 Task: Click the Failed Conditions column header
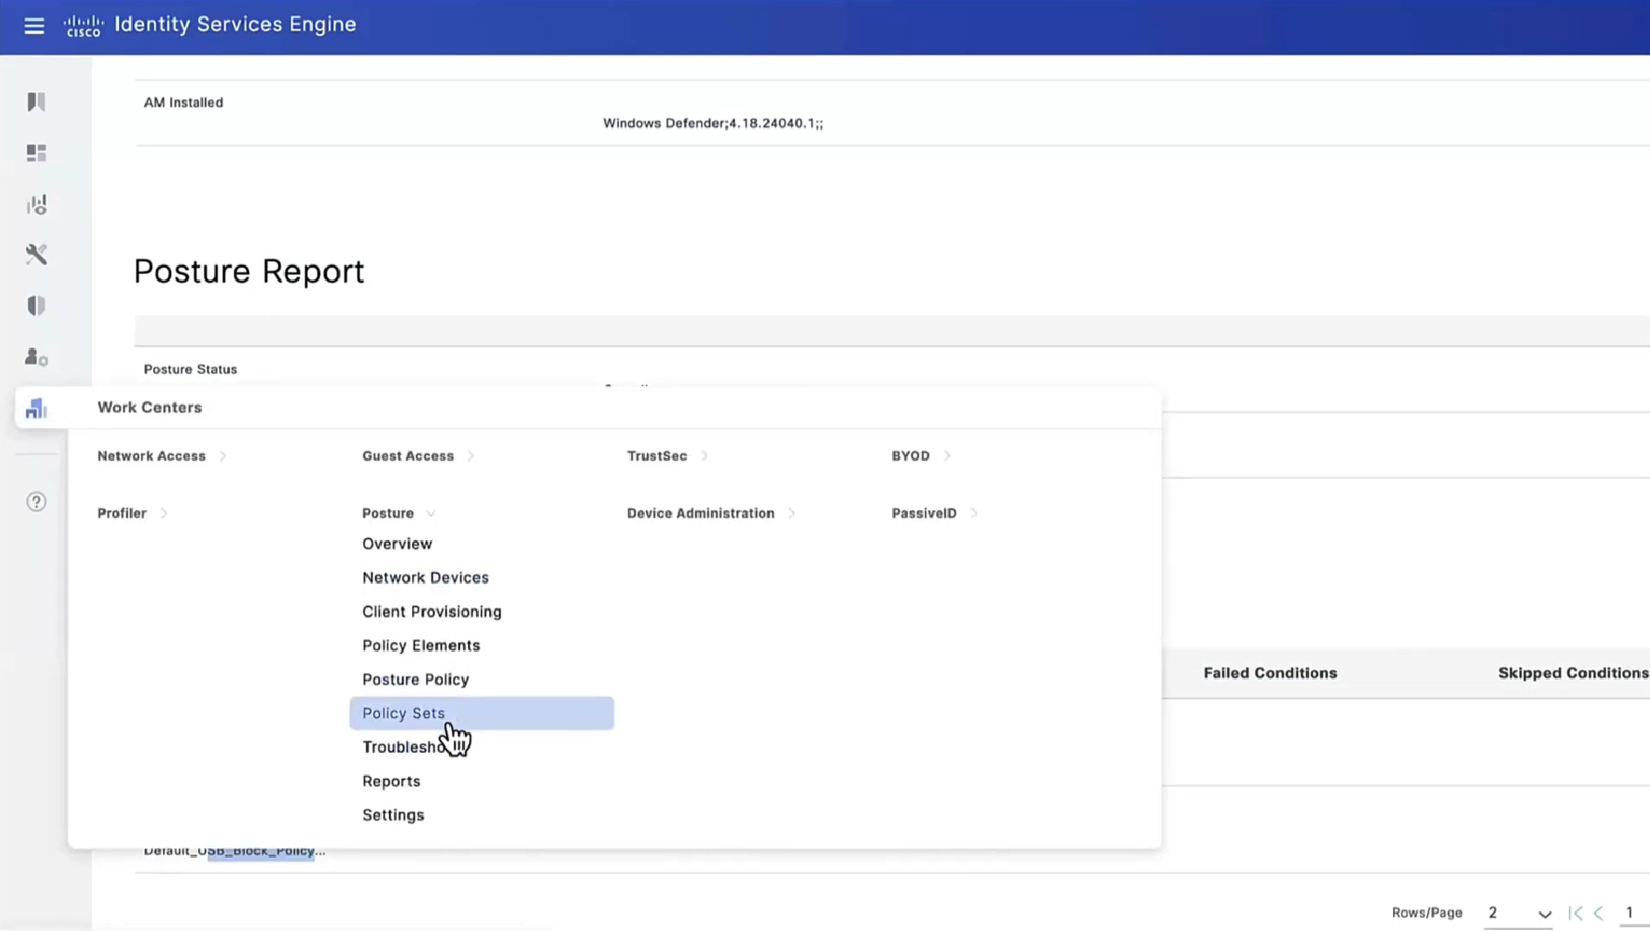click(1270, 673)
